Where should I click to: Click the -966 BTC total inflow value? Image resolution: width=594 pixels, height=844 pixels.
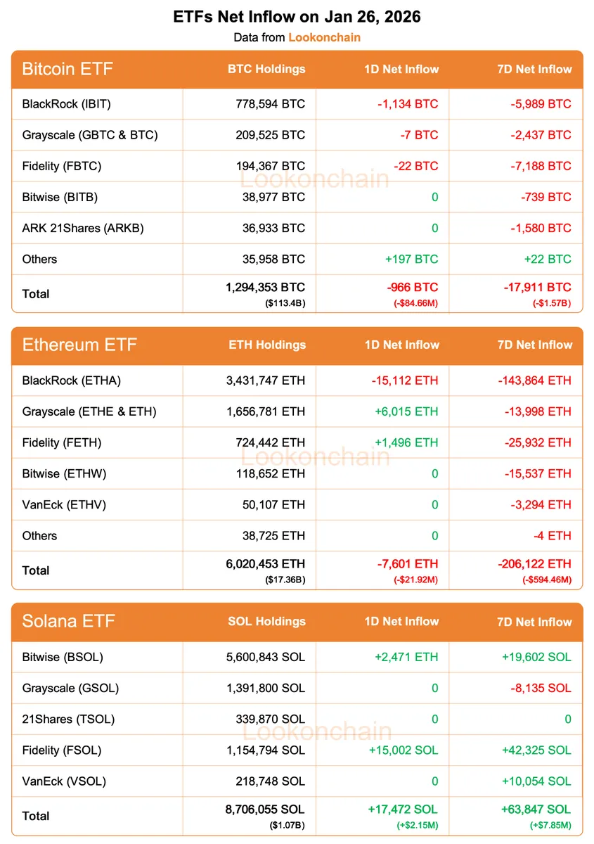412,288
